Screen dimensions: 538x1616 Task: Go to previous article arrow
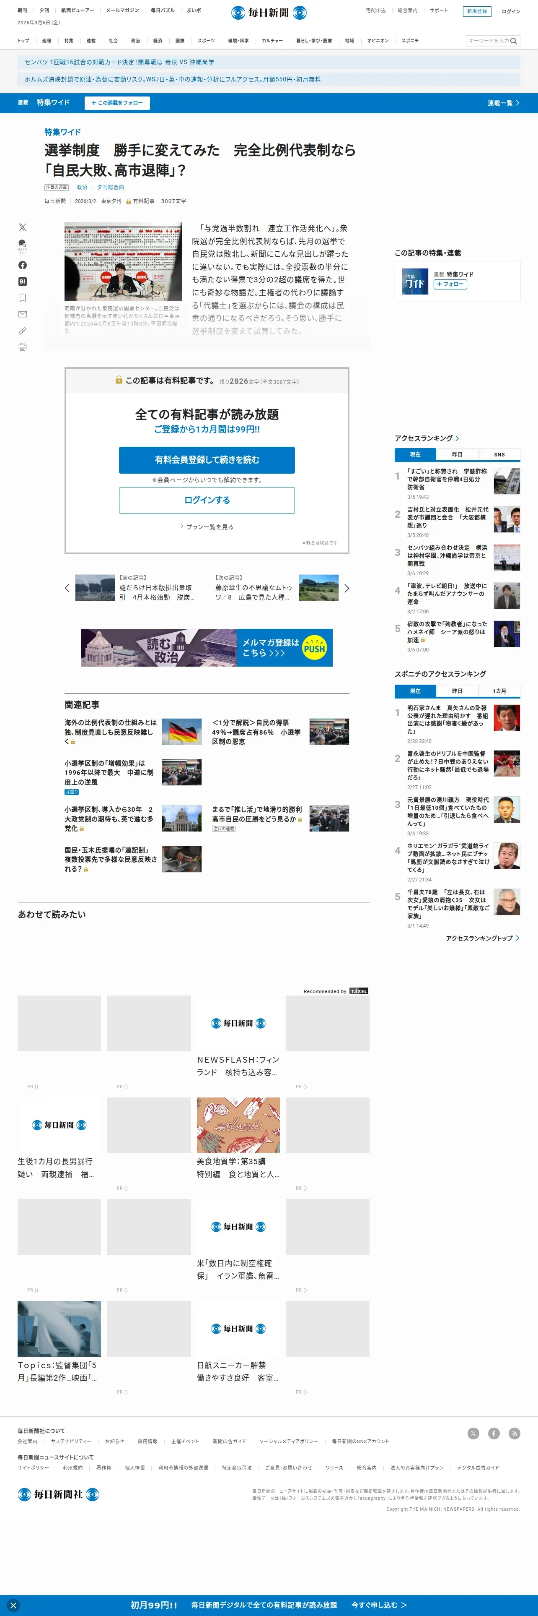click(67, 588)
